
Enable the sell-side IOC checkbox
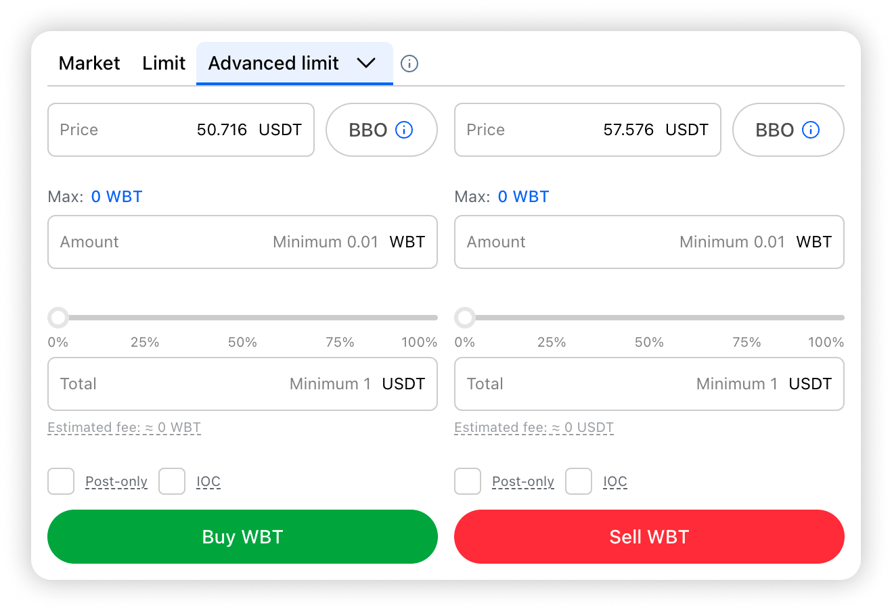[579, 481]
